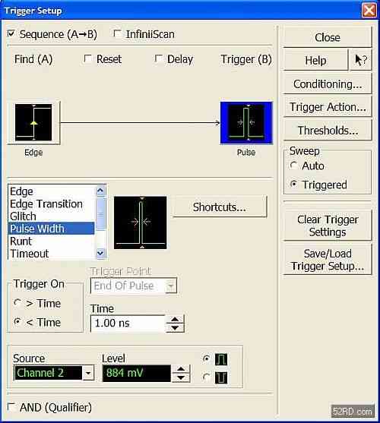Image resolution: width=380 pixels, height=423 pixels.
Task: Click the Clear Trigger Settings button
Action: pyautogui.click(x=328, y=226)
